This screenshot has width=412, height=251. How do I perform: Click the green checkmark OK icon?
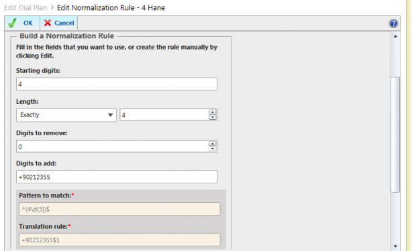[x=12, y=23]
